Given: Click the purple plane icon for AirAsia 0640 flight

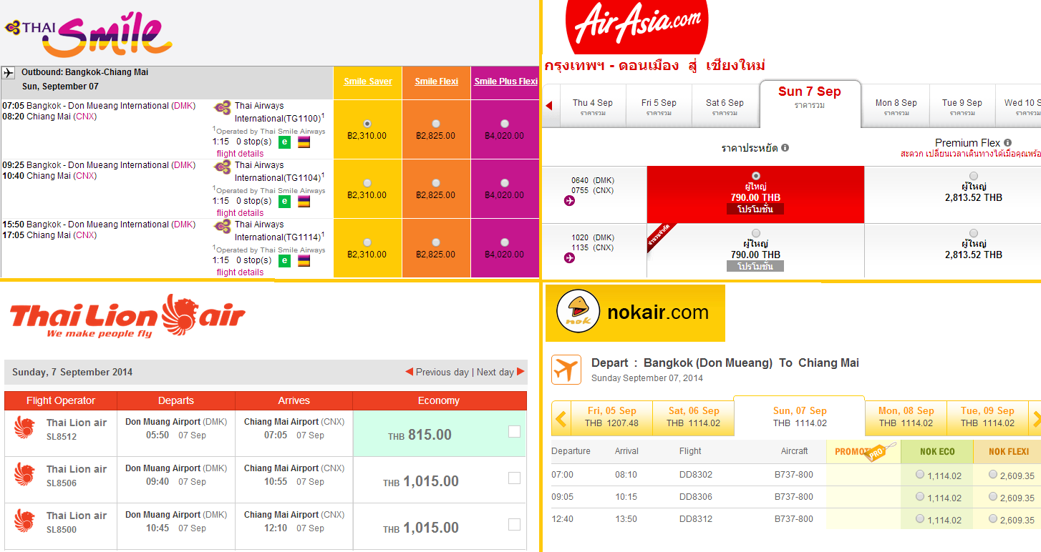Looking at the screenshot, I should point(569,201).
